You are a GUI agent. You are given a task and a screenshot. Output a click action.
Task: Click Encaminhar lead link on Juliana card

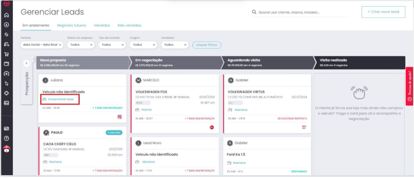pos(60,99)
